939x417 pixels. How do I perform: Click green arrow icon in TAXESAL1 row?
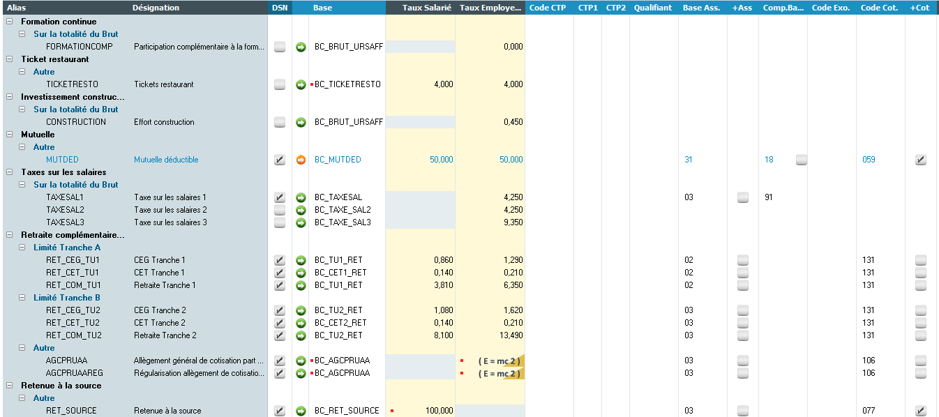click(301, 197)
